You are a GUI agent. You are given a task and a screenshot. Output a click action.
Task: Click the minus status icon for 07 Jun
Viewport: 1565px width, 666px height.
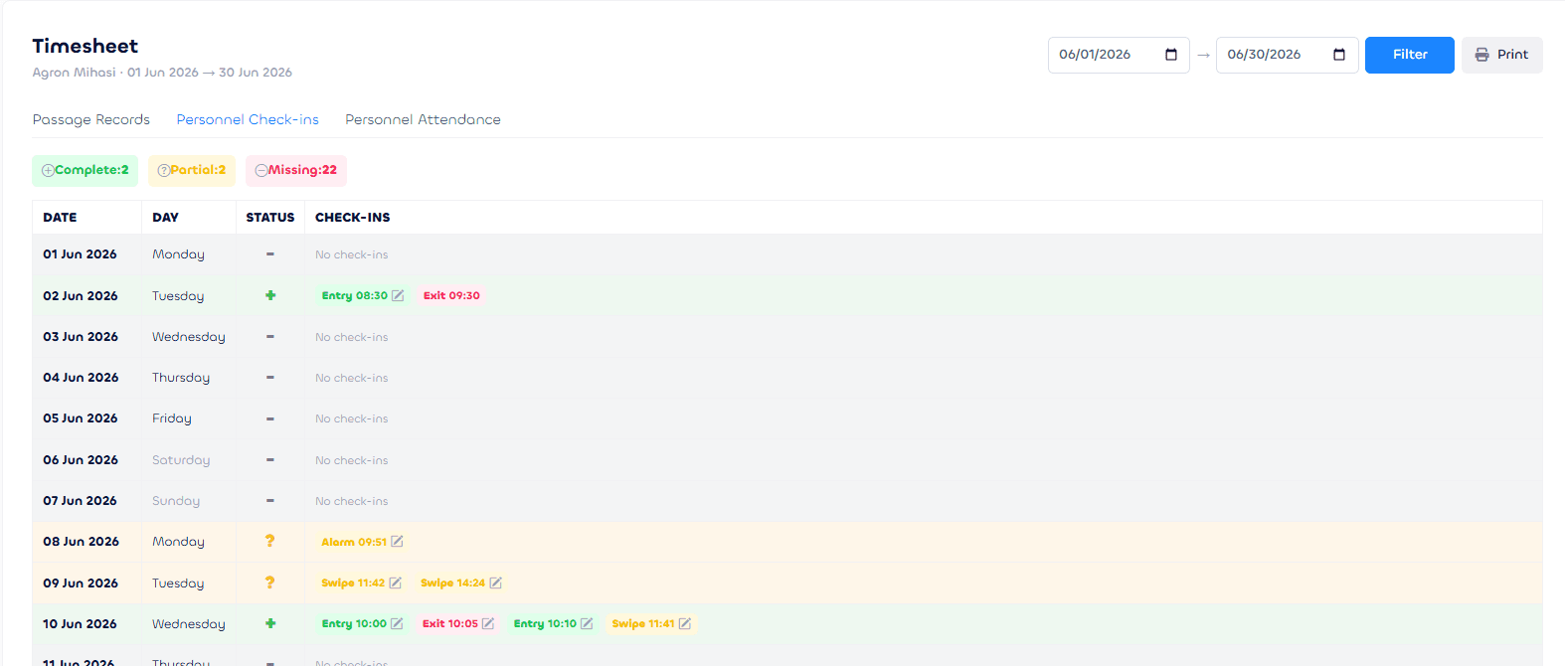[270, 500]
